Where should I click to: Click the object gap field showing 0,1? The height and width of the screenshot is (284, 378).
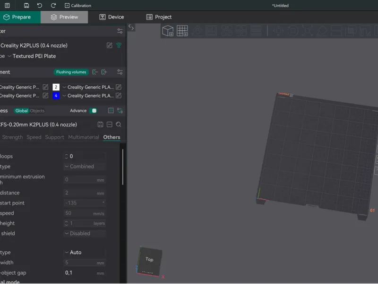click(x=85, y=273)
